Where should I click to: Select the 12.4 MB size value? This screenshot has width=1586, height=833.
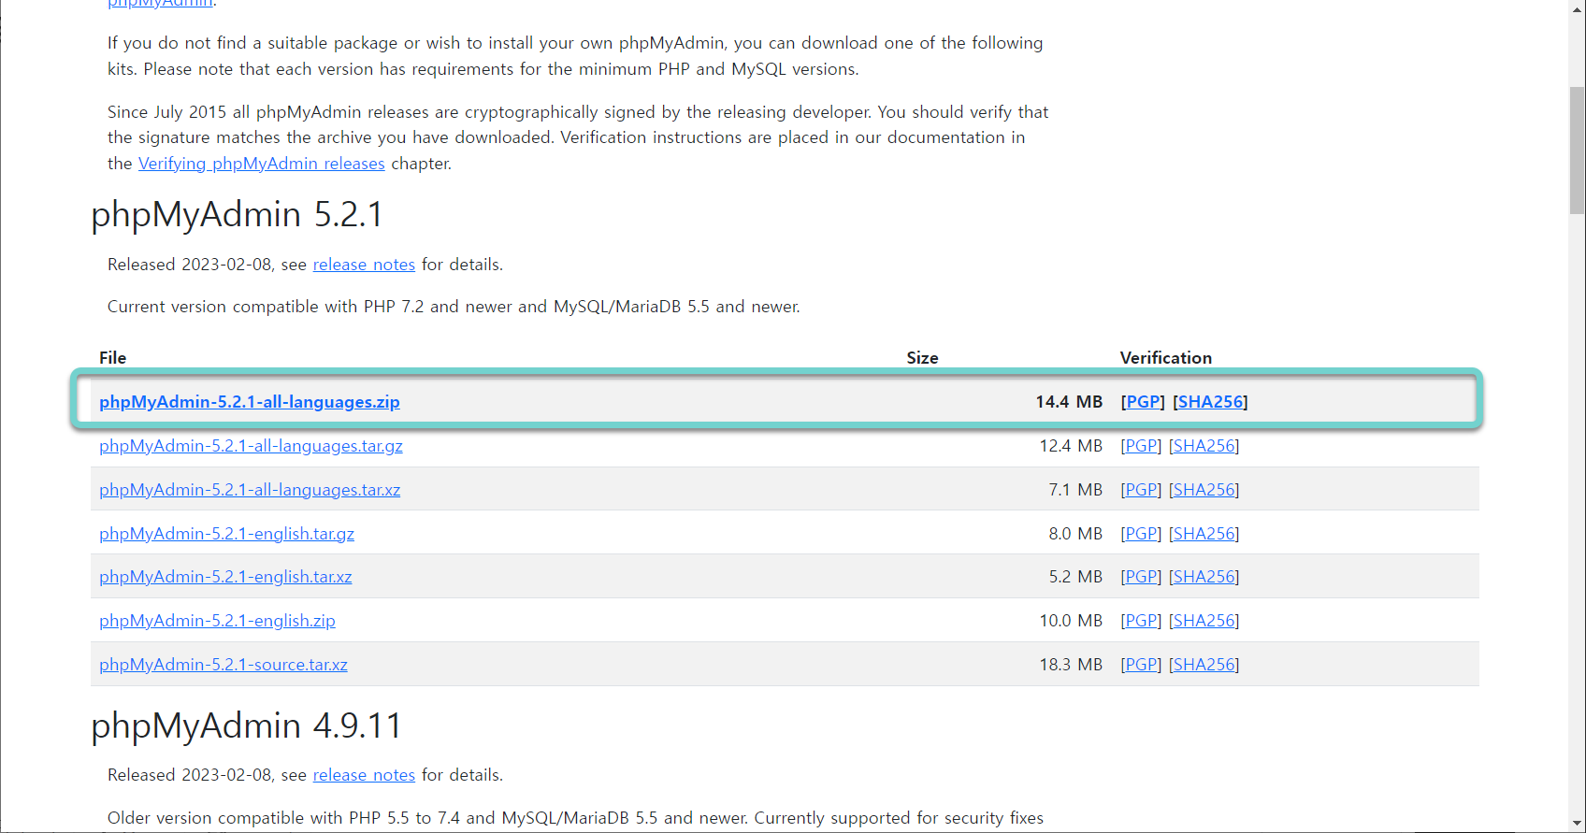[1071, 446]
